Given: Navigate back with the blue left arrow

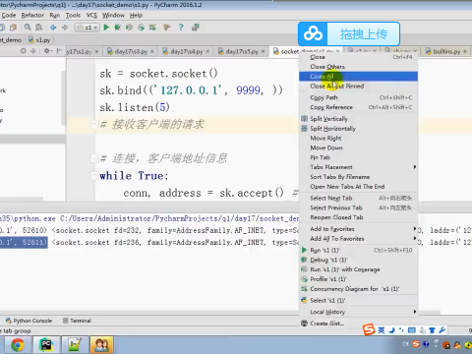Looking at the screenshot, I should coord(53,28).
